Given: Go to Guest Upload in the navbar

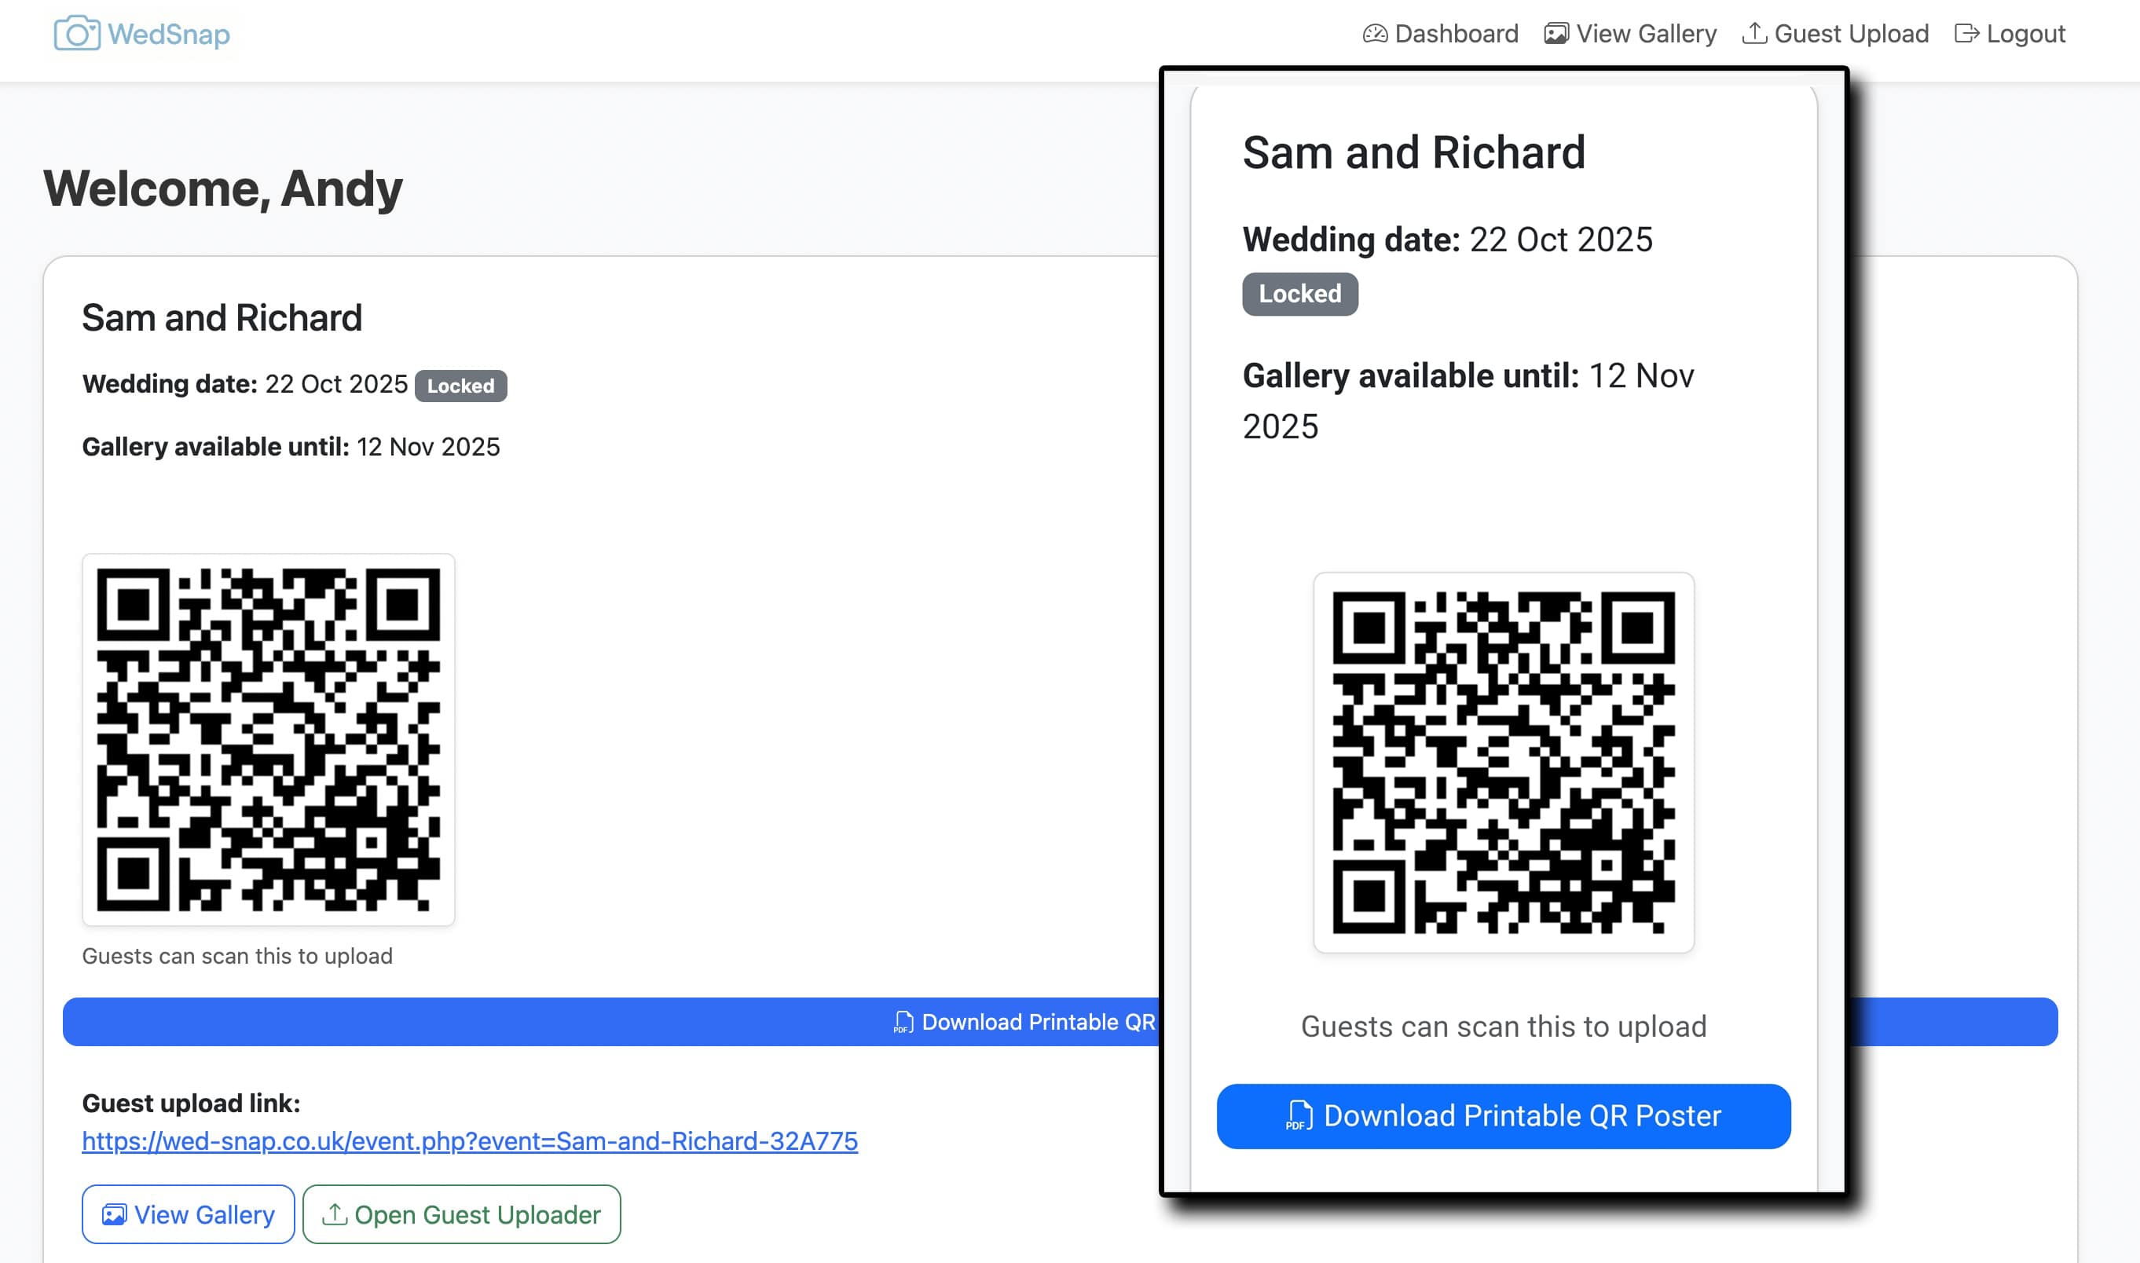Looking at the screenshot, I should coord(1851,34).
